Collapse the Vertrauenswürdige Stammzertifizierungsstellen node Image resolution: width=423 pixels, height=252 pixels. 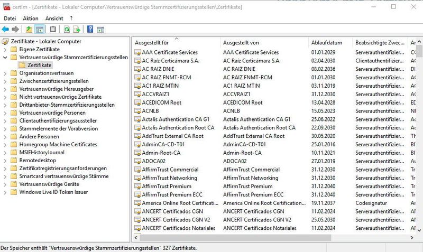(5, 58)
